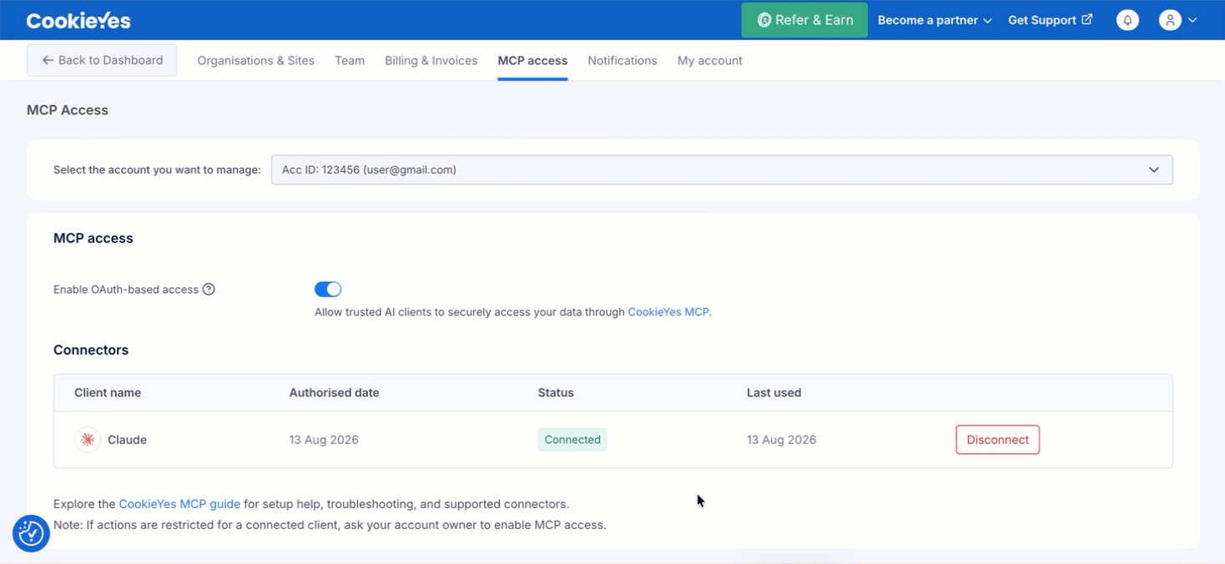Switch to the Team tab
This screenshot has width=1225, height=564.
point(350,60)
